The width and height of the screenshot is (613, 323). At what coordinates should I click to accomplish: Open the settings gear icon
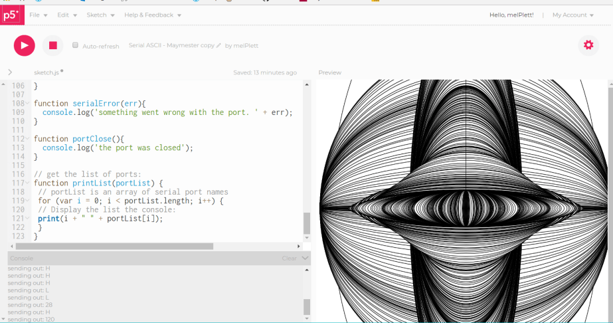pos(588,45)
